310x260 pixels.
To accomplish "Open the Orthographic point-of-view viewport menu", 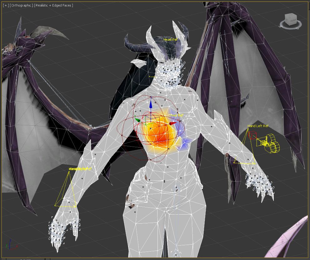I will click(21, 5).
